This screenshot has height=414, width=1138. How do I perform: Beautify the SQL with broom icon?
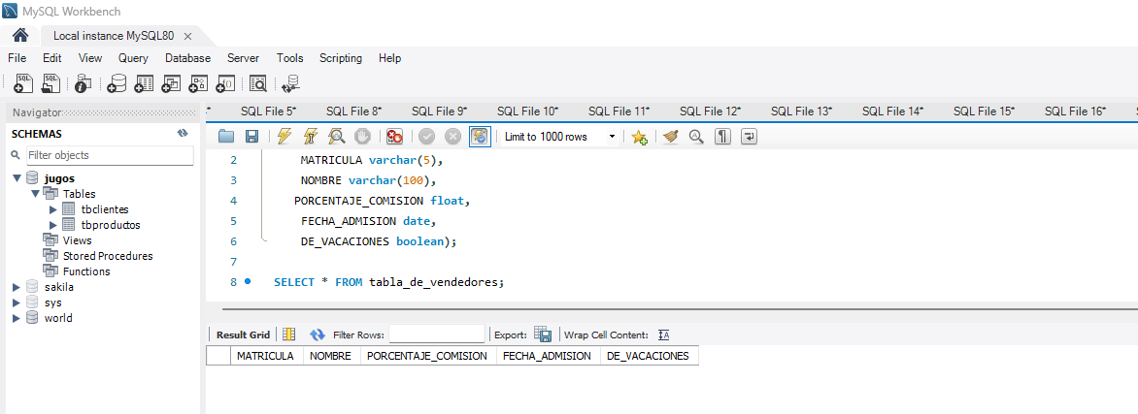671,137
